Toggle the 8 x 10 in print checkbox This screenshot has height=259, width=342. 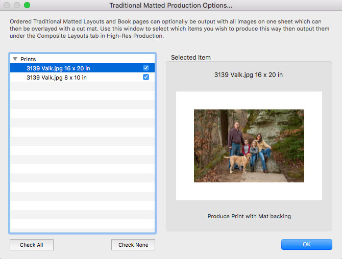point(146,77)
